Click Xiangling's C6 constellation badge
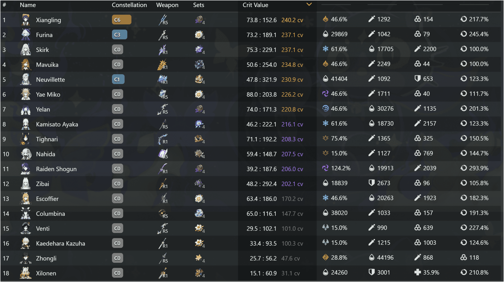 pos(122,19)
